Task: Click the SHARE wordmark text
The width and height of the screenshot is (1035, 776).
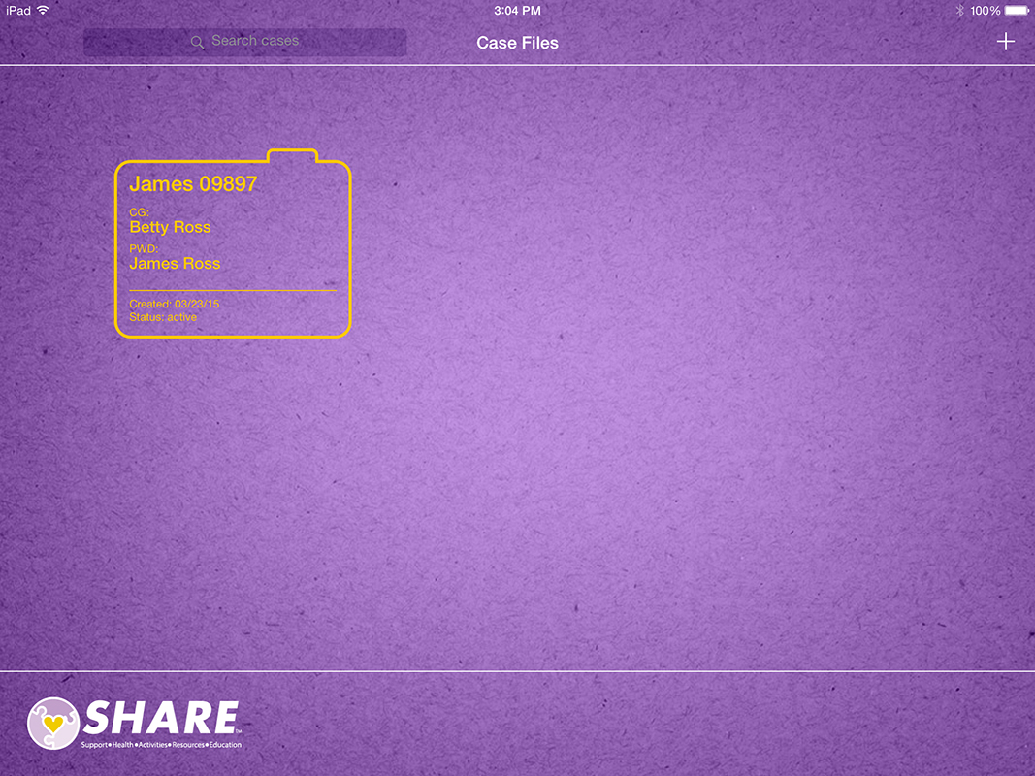Action: (160, 718)
